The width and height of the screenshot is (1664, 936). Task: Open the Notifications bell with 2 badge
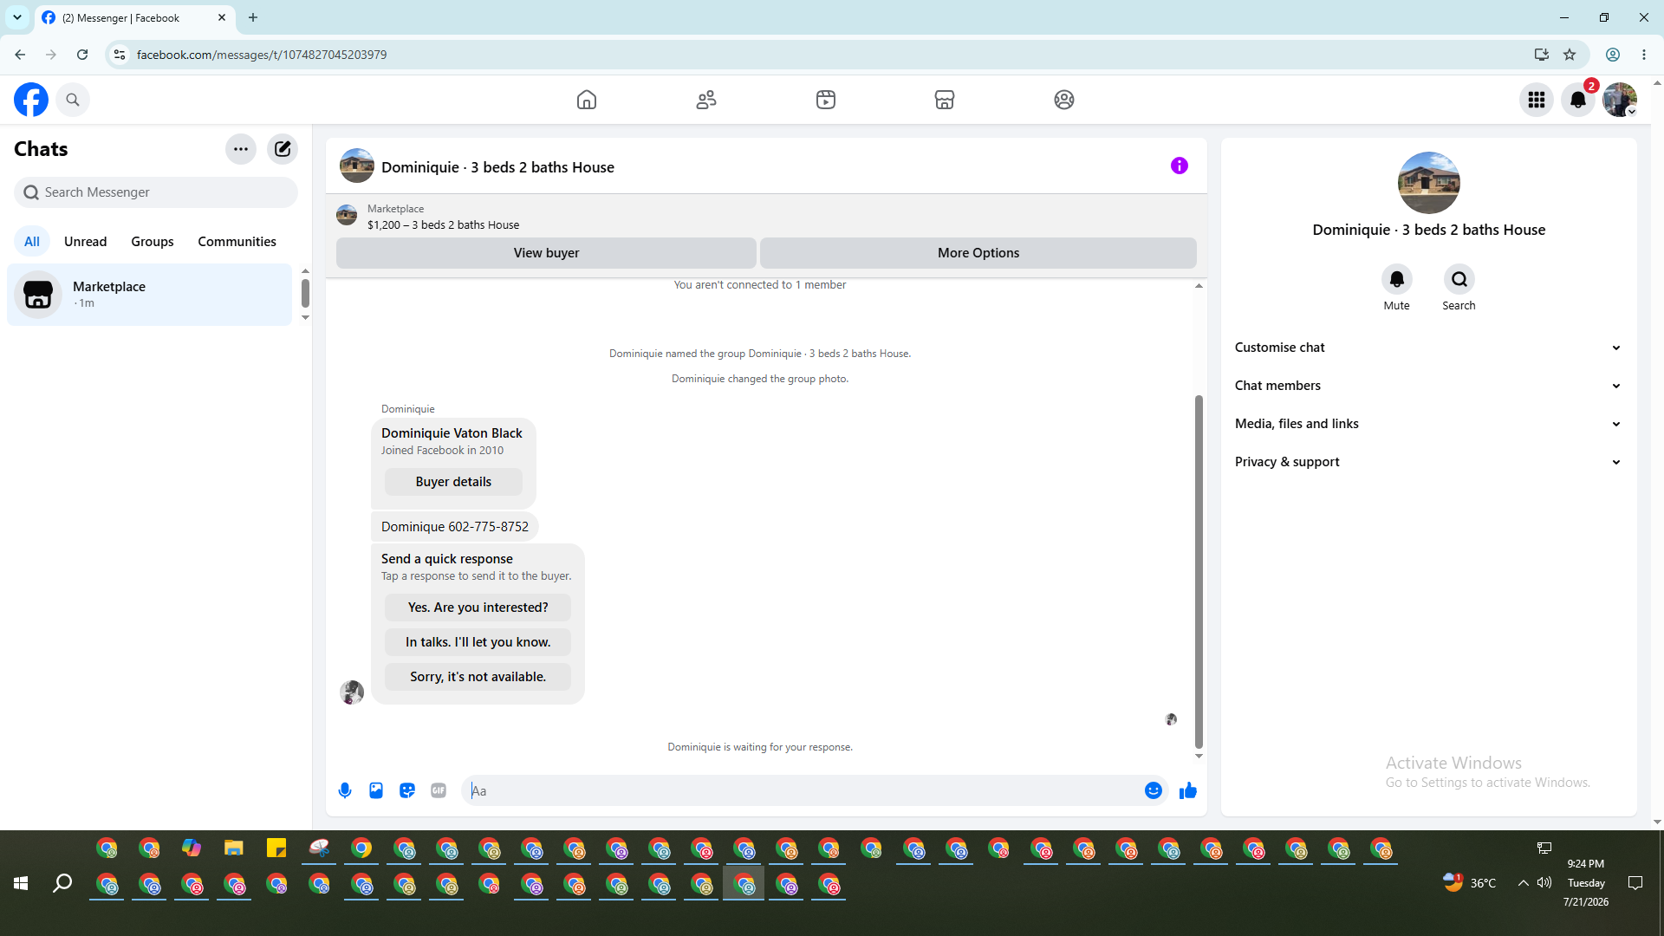point(1578,100)
